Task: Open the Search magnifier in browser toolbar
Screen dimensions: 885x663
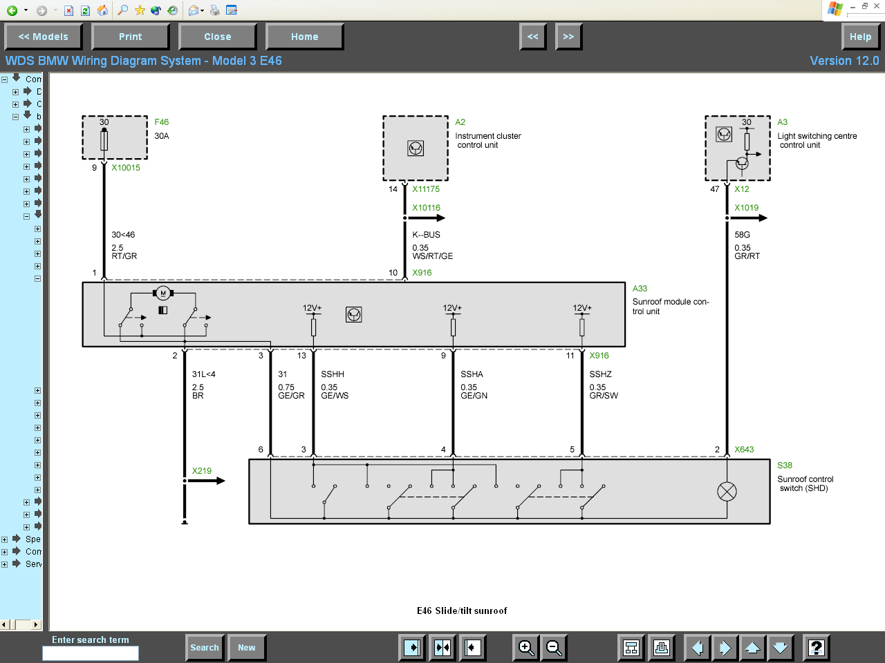Action: click(123, 10)
